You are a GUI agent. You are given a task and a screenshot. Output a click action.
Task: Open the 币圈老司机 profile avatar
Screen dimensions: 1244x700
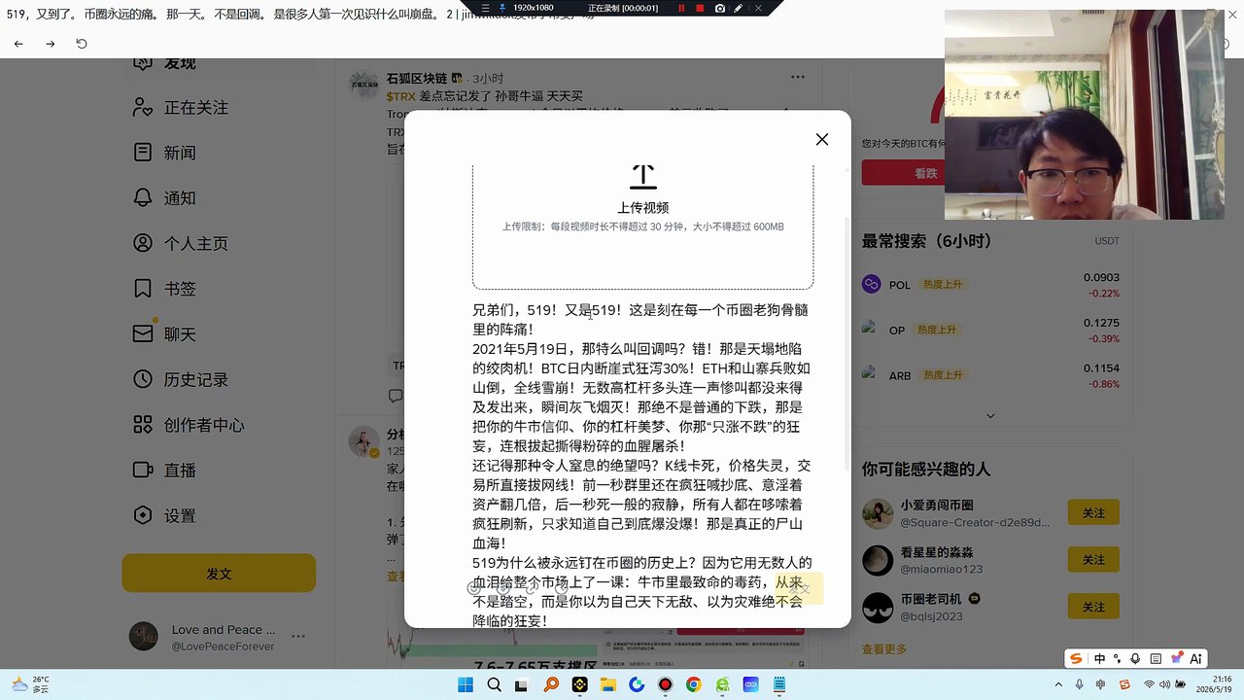click(878, 608)
